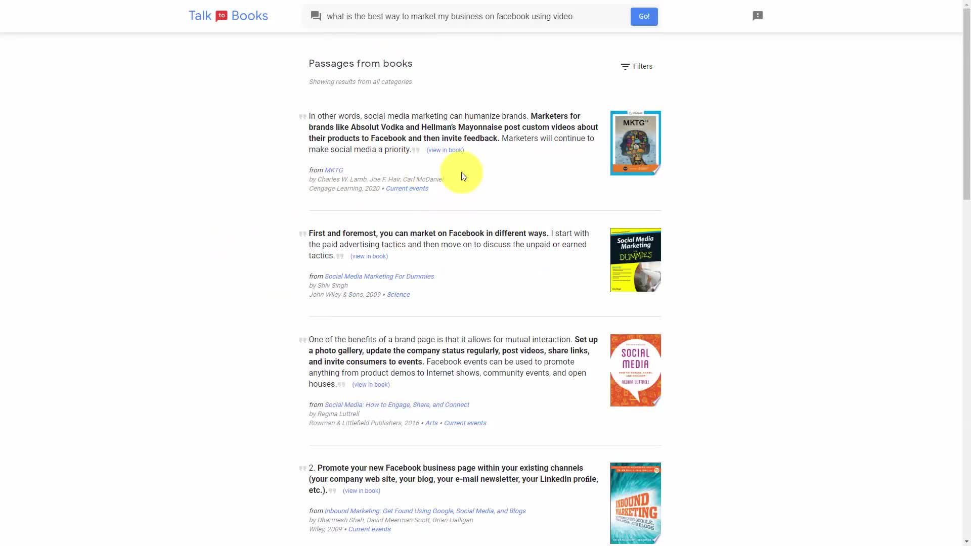Click the scroll down arrow of scrollbar

click(966, 541)
